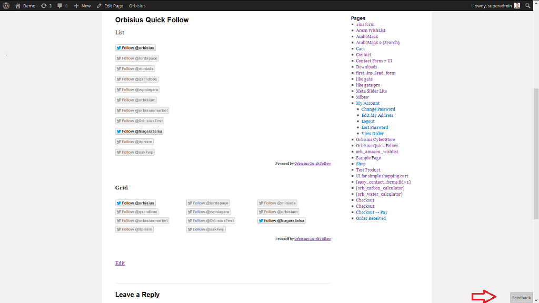Open the Shop page link
539x303 pixels.
point(361,164)
